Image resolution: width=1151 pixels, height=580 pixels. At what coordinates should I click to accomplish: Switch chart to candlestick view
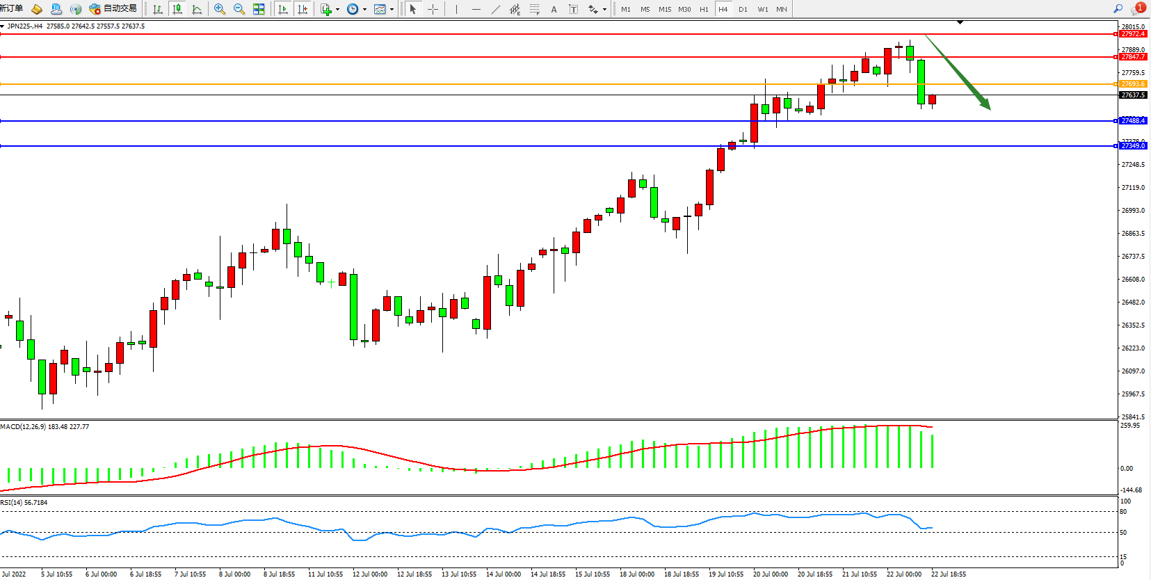tap(177, 9)
